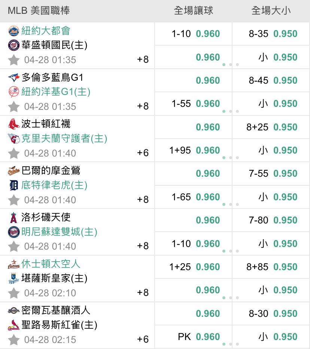This screenshot has width=310, height=349.
Task: Star the Brewers vs Cardinals 02:15 game
Action: 14,340
